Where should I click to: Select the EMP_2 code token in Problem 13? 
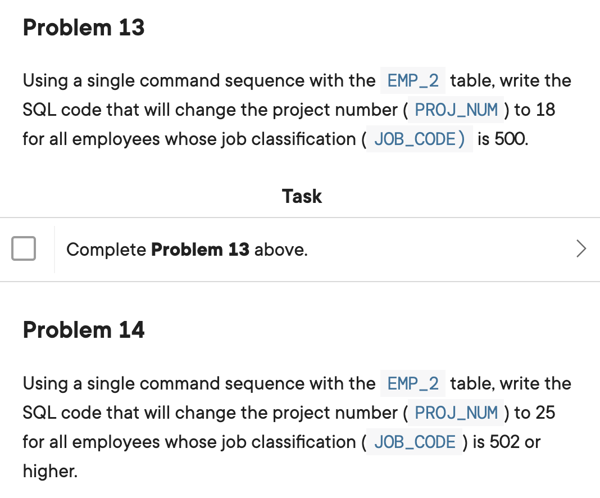[x=413, y=80]
